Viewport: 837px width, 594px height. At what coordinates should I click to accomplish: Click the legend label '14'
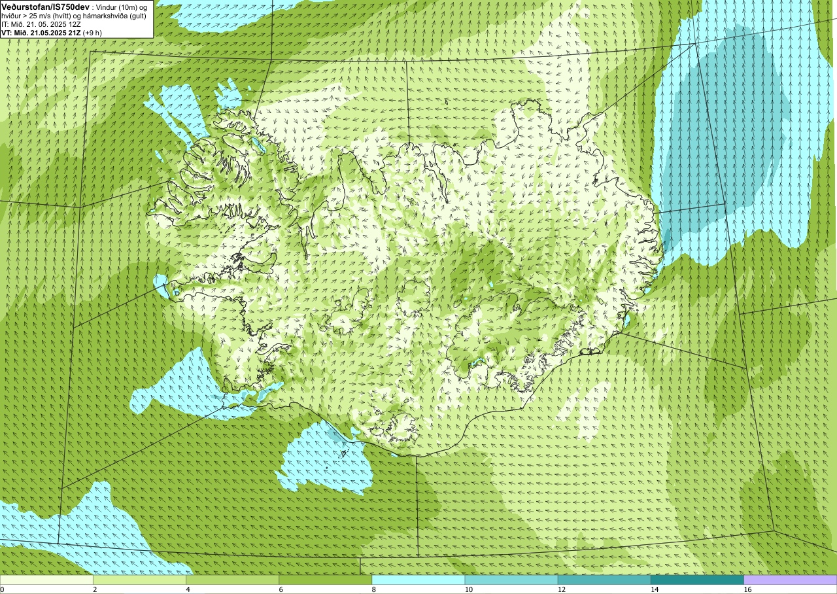coord(654,589)
